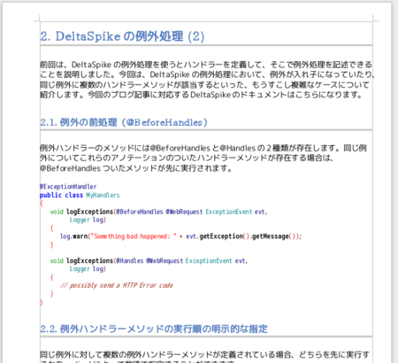Click comment "// possibly send a HTTP Error code"
Viewport: 398px width, 363px height.
tap(117, 285)
